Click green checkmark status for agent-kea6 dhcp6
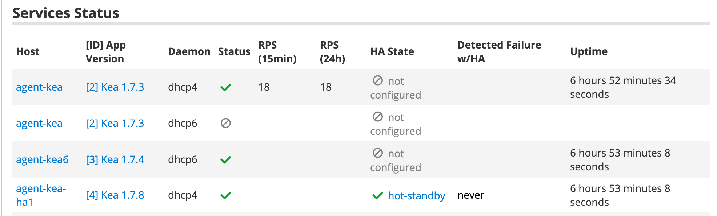The width and height of the screenshot is (717, 216). tap(226, 160)
